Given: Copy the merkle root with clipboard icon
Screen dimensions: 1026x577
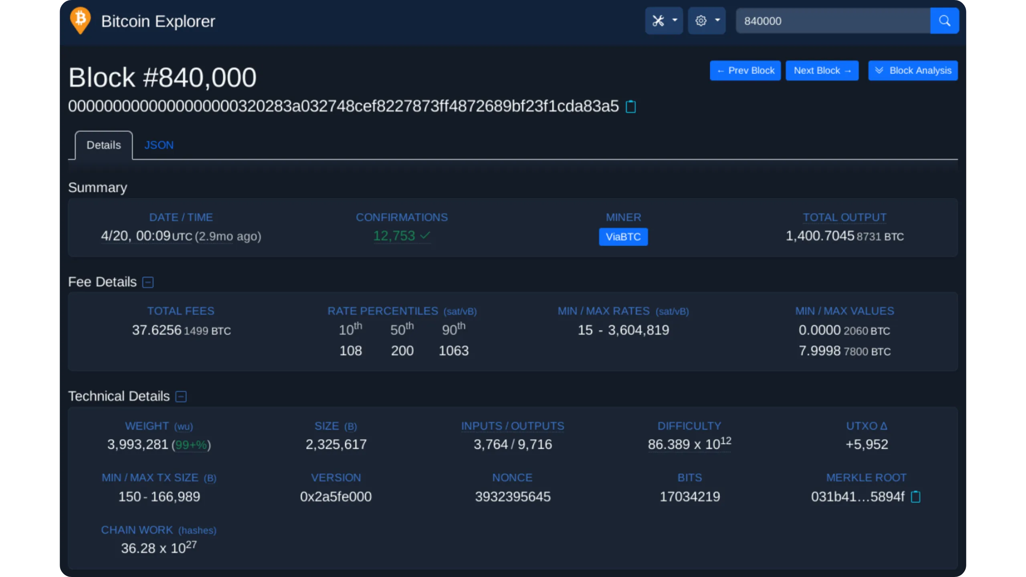Looking at the screenshot, I should tap(915, 497).
